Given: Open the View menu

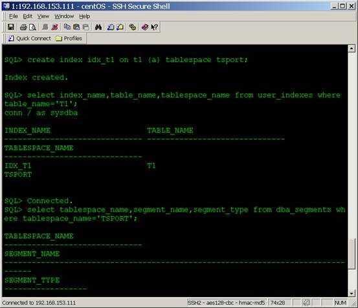Looking at the screenshot, I should (x=43, y=16).
